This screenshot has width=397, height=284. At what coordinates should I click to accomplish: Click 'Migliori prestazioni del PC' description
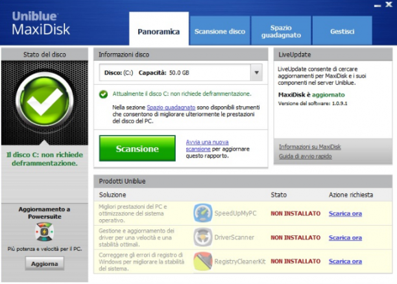(133, 213)
